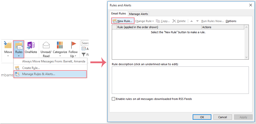Expand the Move dropdown arrow
The image size is (256, 124).
click(8, 56)
